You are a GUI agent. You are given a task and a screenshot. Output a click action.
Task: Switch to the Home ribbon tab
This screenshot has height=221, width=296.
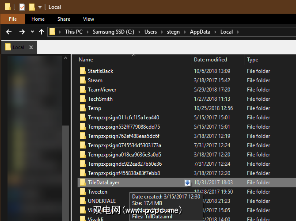click(38, 19)
